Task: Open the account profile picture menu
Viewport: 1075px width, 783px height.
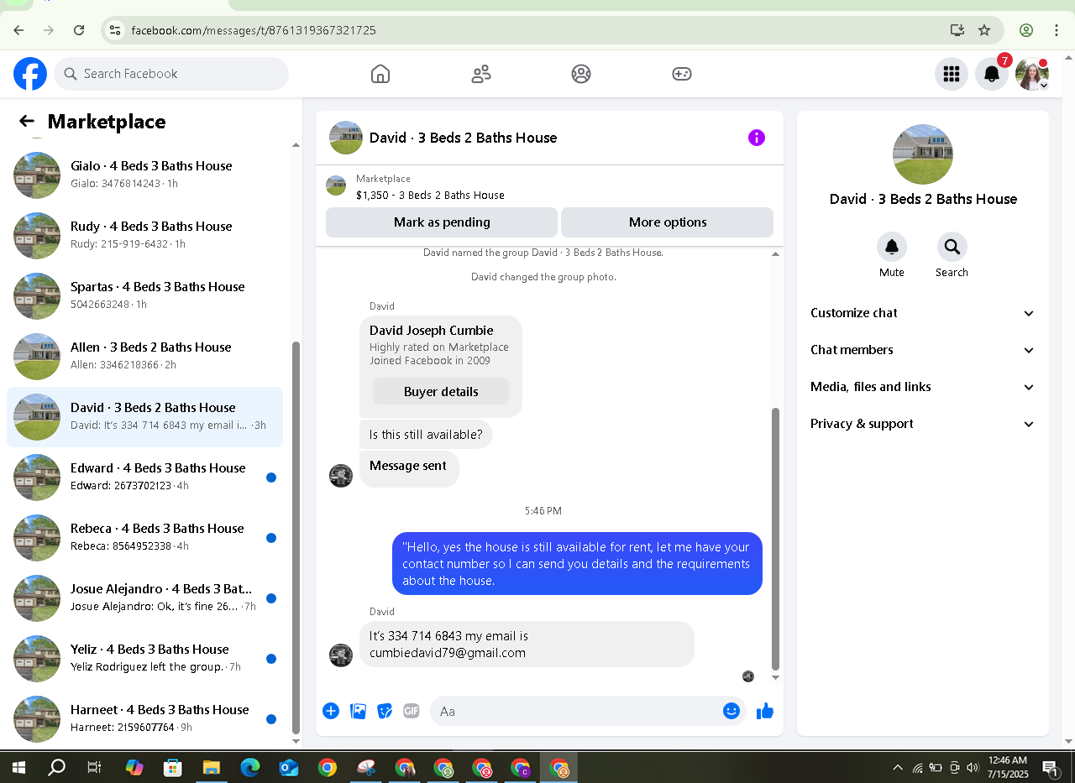Action: pyautogui.click(x=1032, y=74)
